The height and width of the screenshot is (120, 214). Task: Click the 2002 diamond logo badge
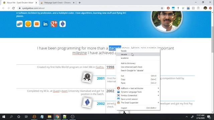(x=87, y=102)
